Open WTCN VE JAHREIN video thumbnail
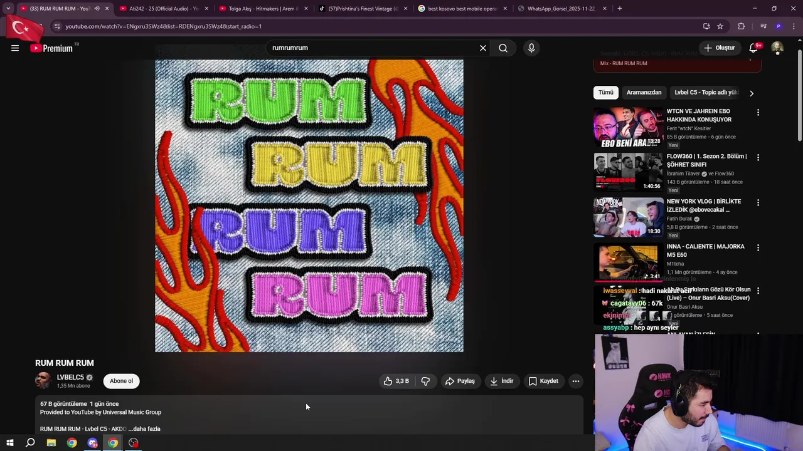The height and width of the screenshot is (451, 803). tap(628, 128)
